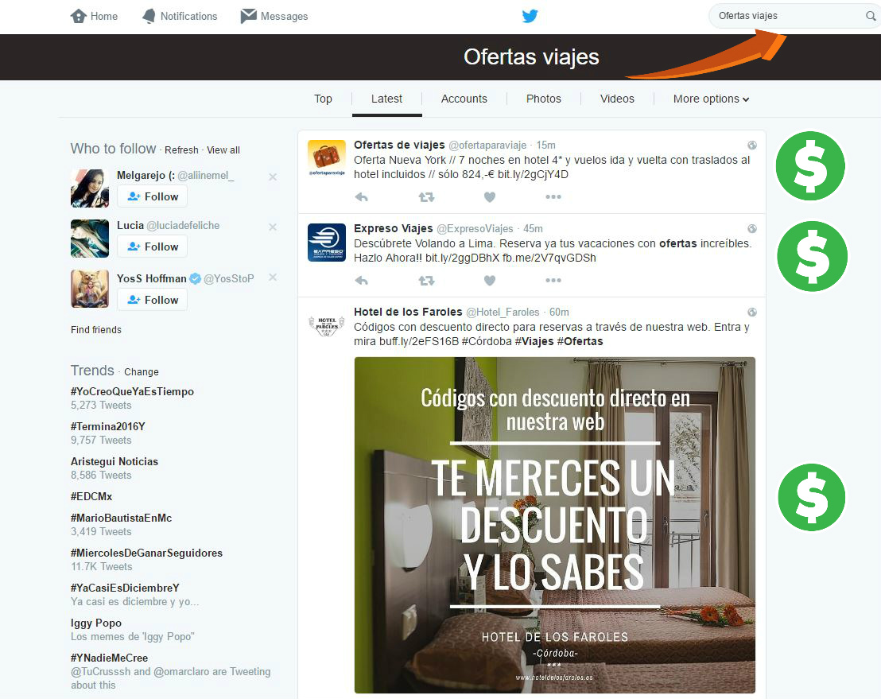Open trend #YNadieMeCree
Screen dimensions: 881x699
tap(110, 658)
